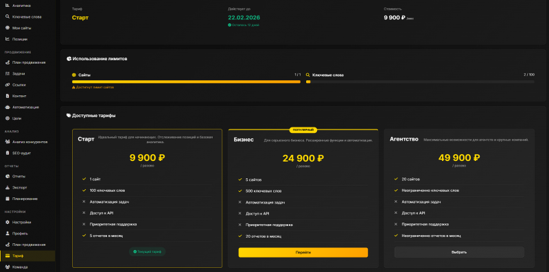Click the Ключевые слова usage bar
The height and width of the screenshot is (272, 549).
[x=420, y=82]
